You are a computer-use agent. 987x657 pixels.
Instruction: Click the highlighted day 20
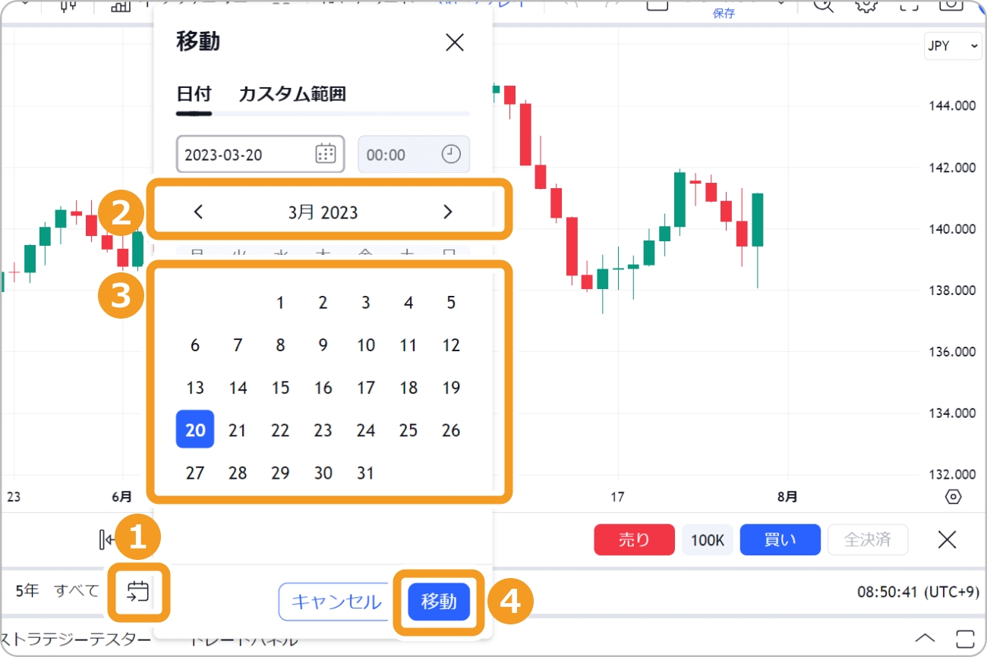(x=195, y=429)
